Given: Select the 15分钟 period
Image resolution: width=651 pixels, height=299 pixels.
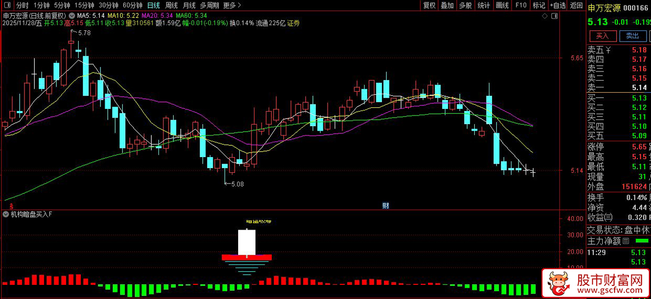Looking at the screenshot, I should (85, 5).
